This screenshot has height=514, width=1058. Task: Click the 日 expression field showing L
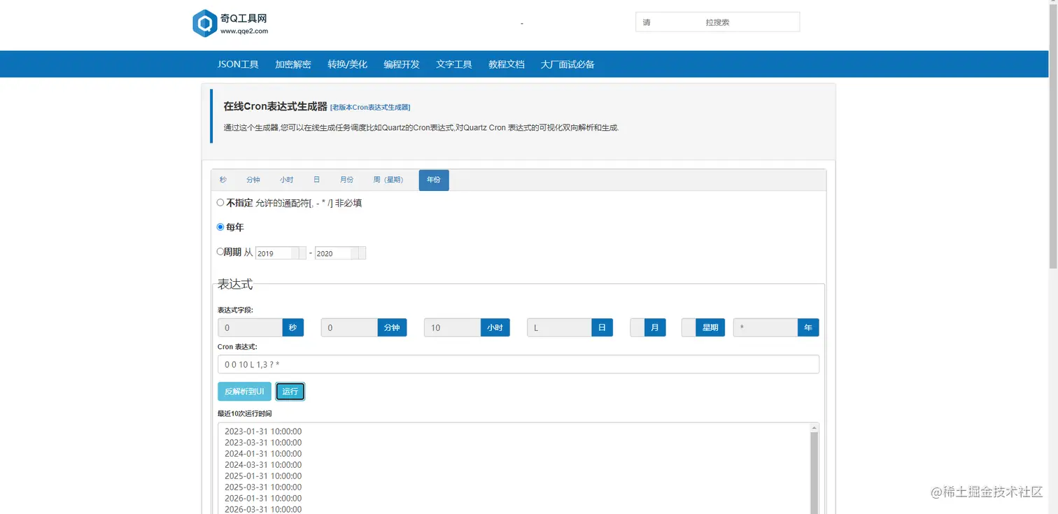(559, 327)
